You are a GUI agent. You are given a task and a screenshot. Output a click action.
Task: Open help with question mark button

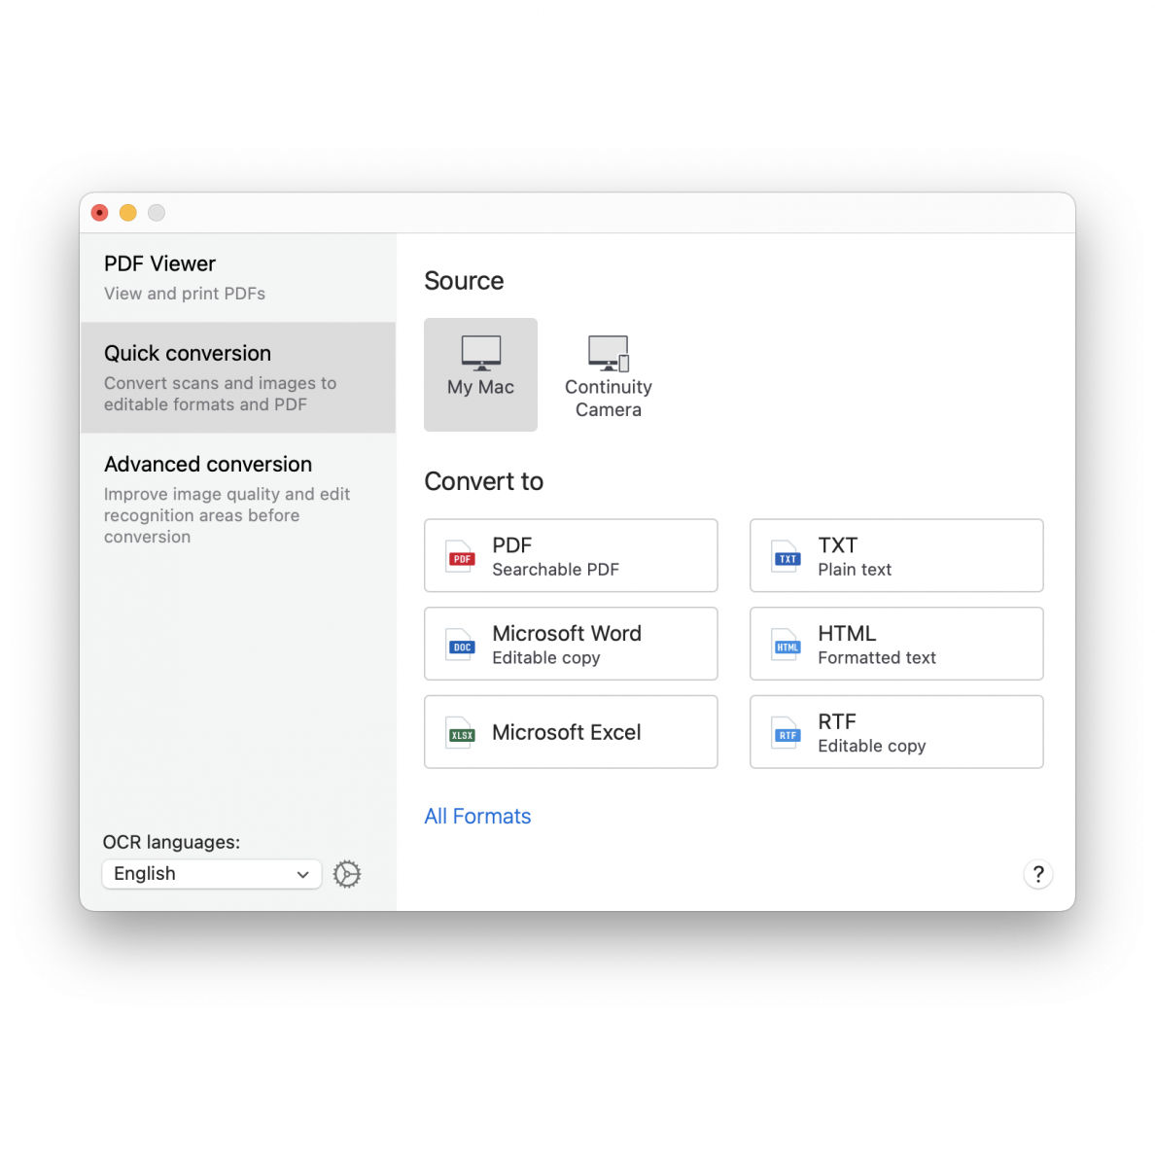point(1038,874)
